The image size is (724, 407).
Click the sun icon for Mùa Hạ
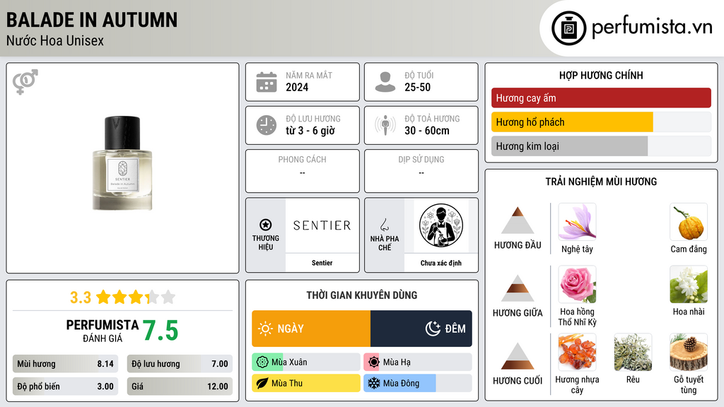373,362
